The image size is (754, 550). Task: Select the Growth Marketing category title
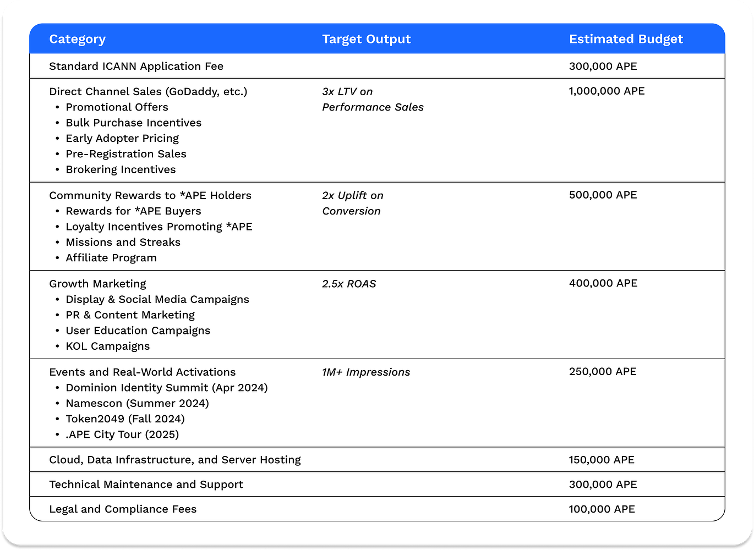pos(97,284)
